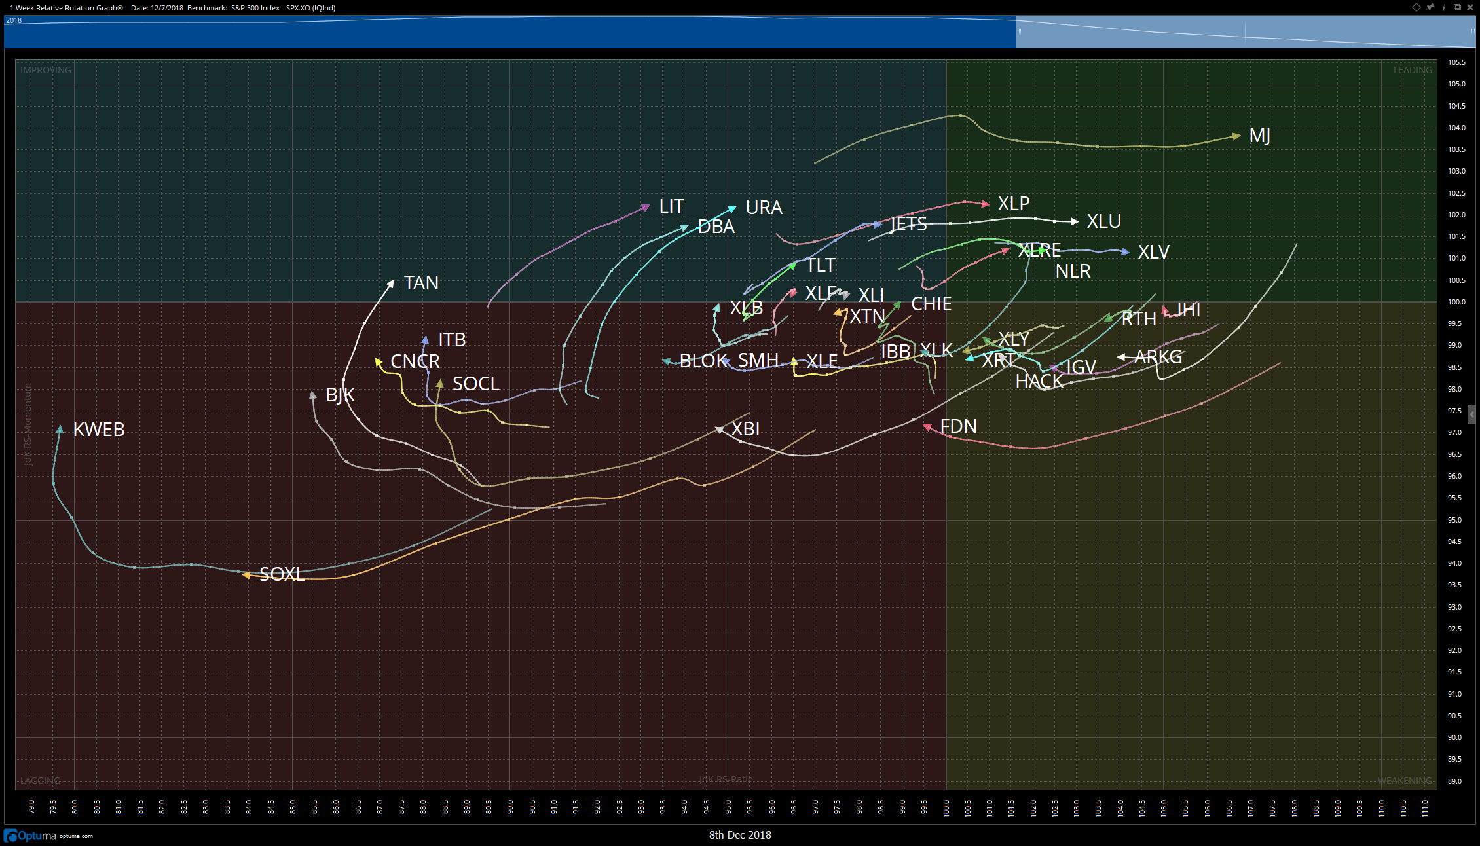Screen dimensions: 1480x846
Task: Click the 100.0 value on the RS-Ratio axis
Action: (x=946, y=808)
